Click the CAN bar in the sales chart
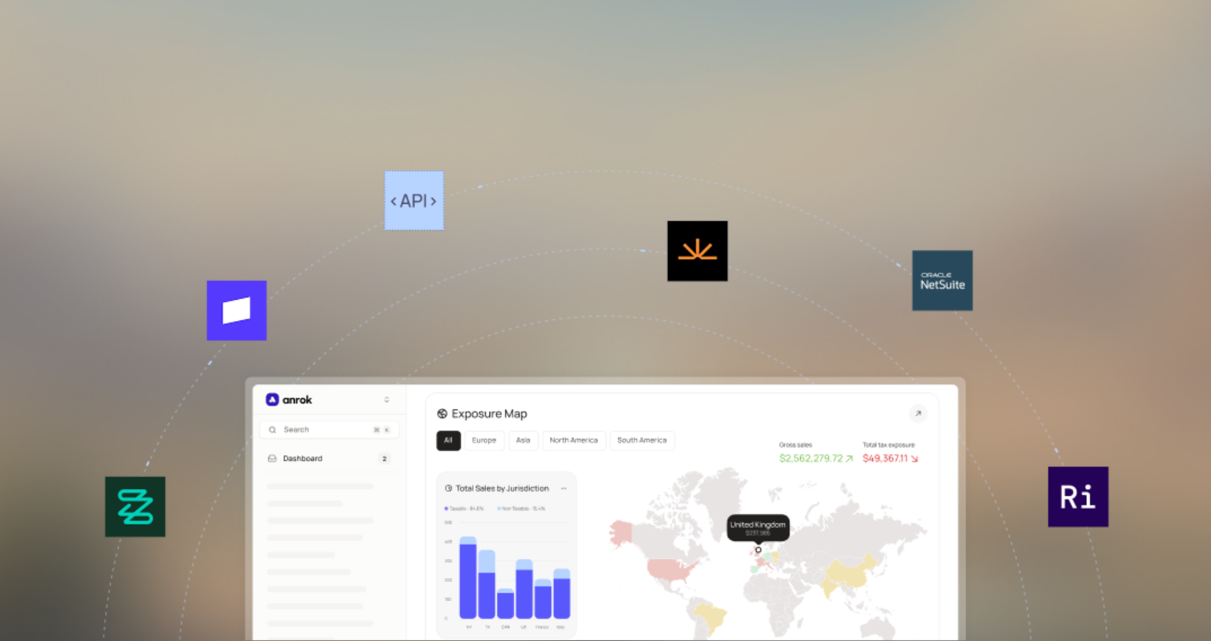Screen dimensions: 1211x641 tap(505, 603)
